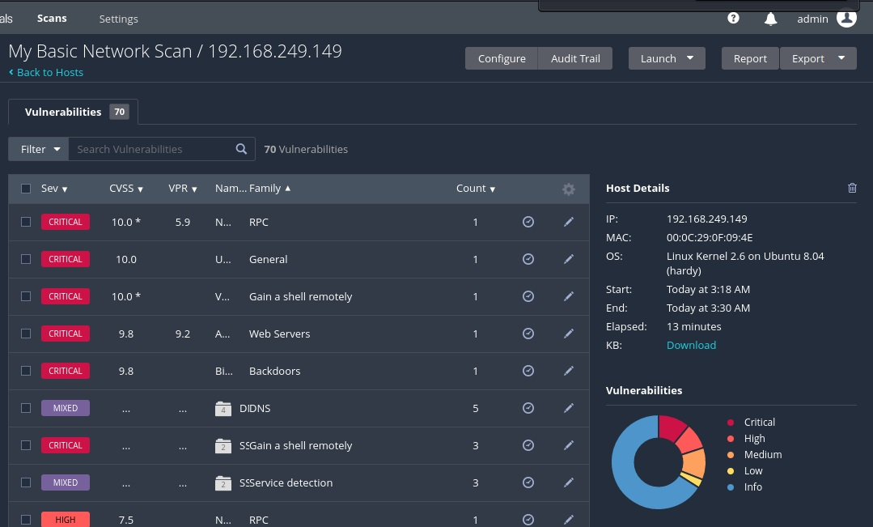
Task: Open the table column settings gear
Action: tap(569, 189)
